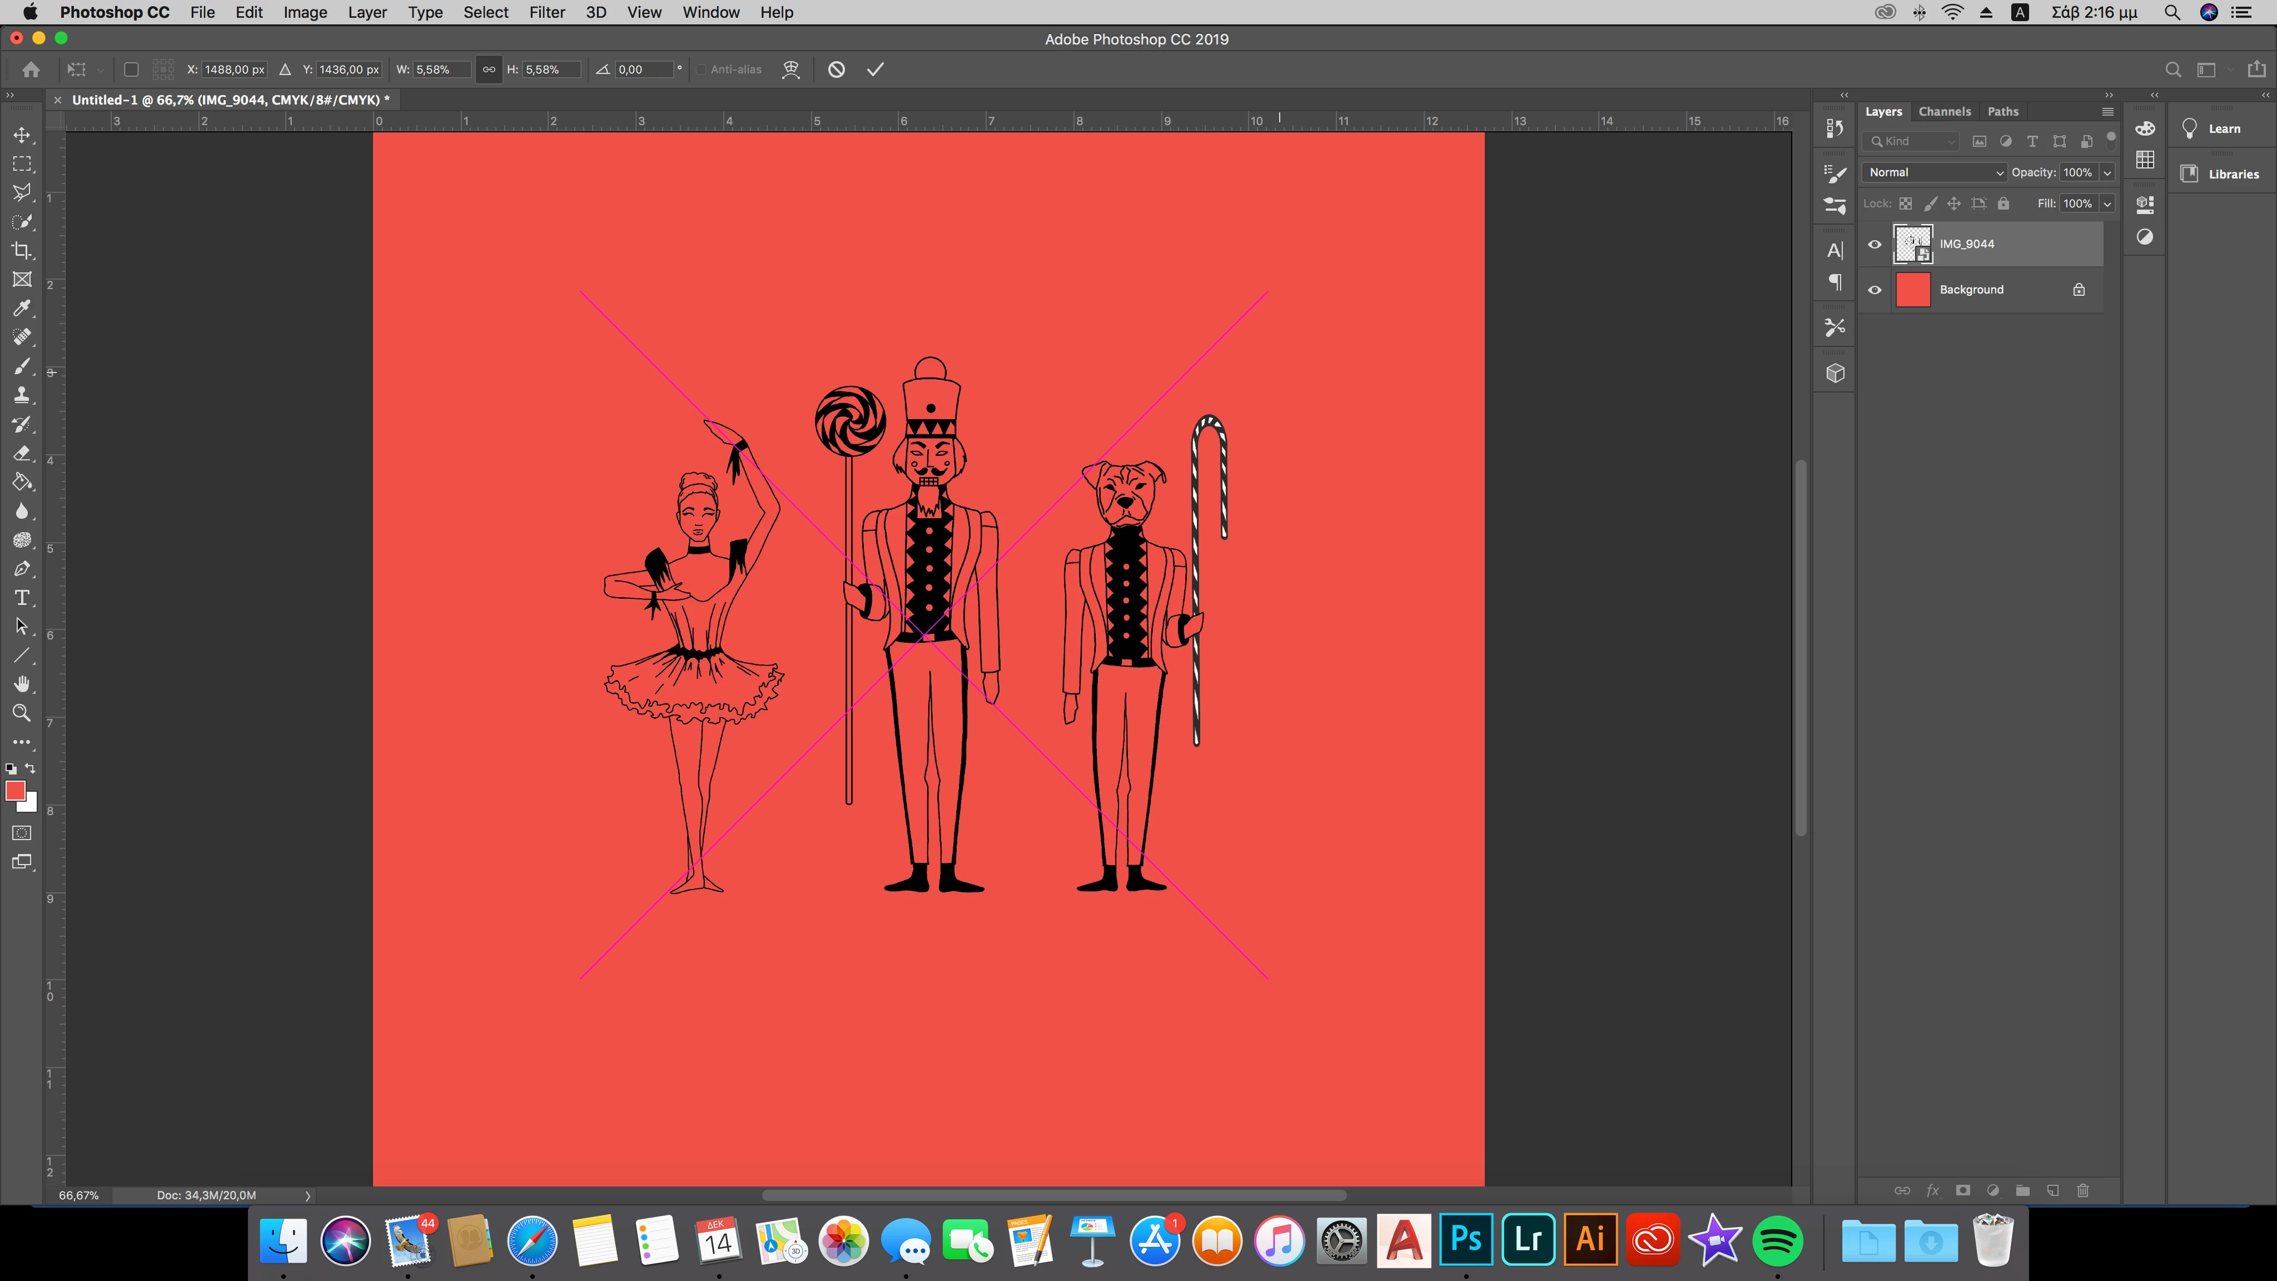Click the red foreground color swatch
The height and width of the screenshot is (1281, 2277).
pos(15,791)
